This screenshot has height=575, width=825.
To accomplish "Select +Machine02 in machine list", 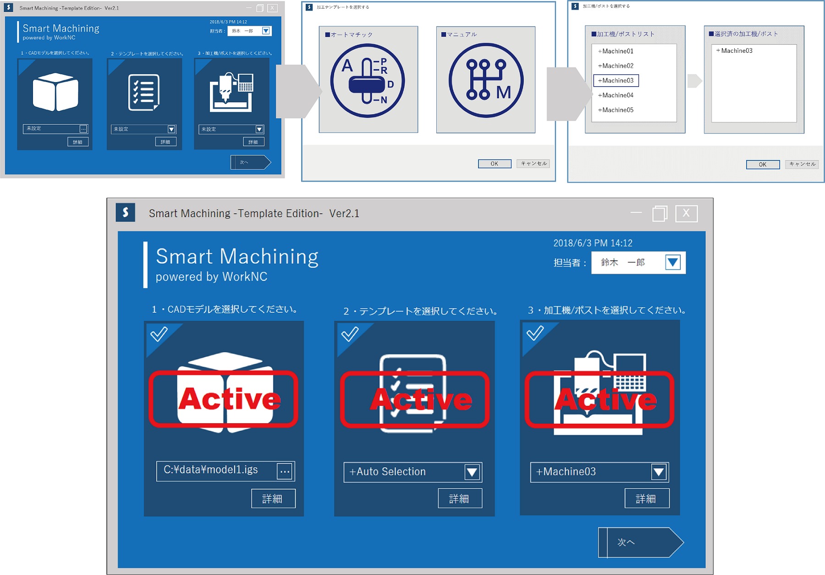I will pos(616,66).
